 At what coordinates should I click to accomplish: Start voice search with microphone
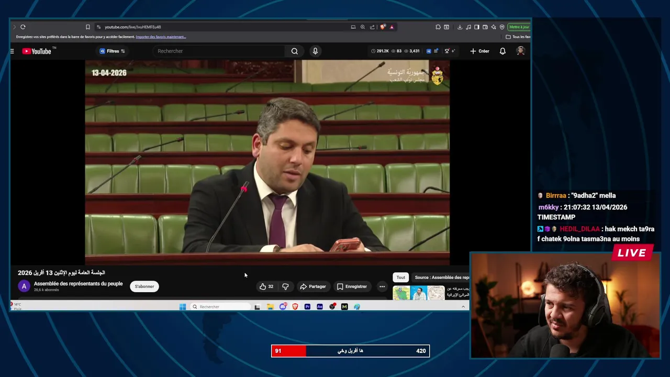click(315, 51)
